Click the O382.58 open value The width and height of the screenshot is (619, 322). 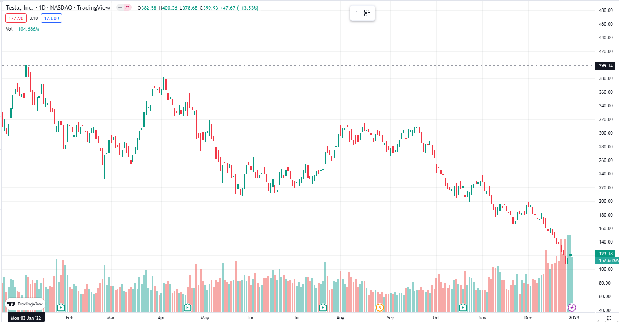click(147, 8)
